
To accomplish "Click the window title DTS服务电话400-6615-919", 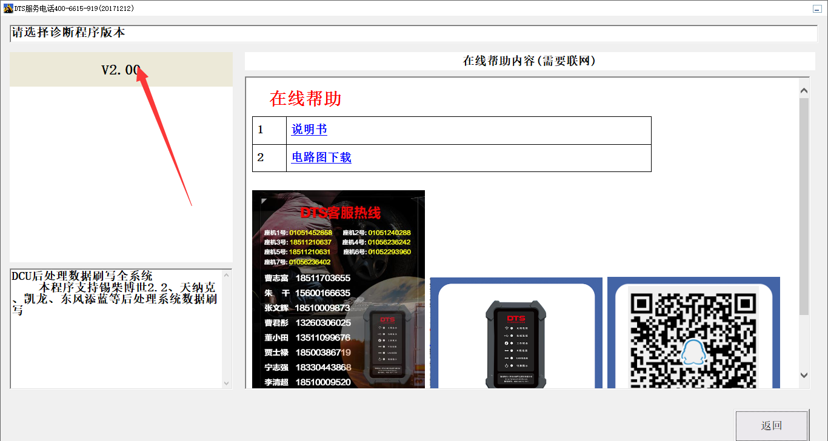I will click(75, 8).
